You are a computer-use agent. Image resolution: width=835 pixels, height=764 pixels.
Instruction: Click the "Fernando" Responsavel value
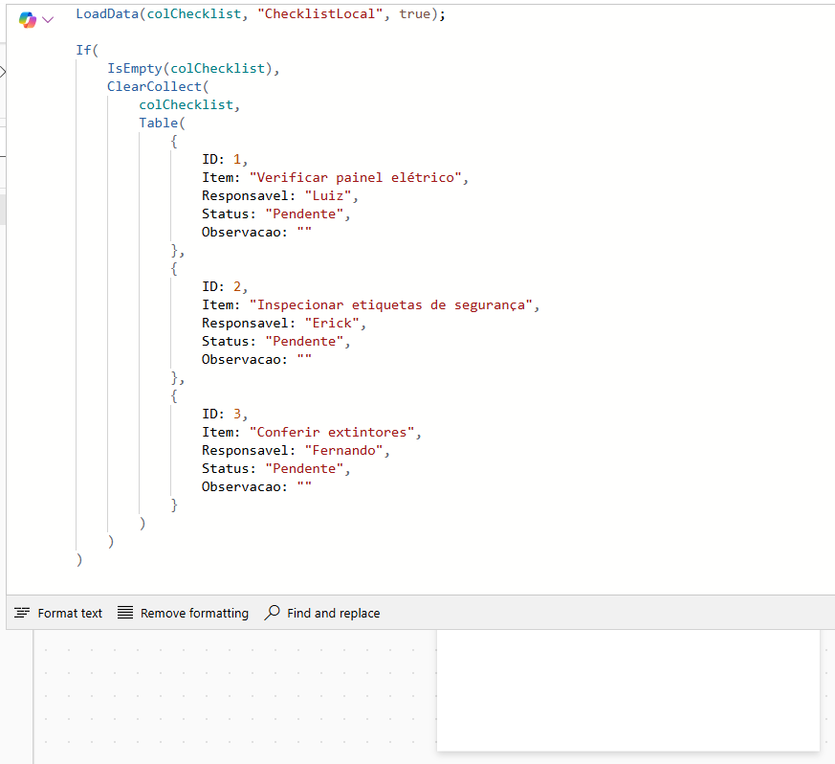tap(345, 450)
